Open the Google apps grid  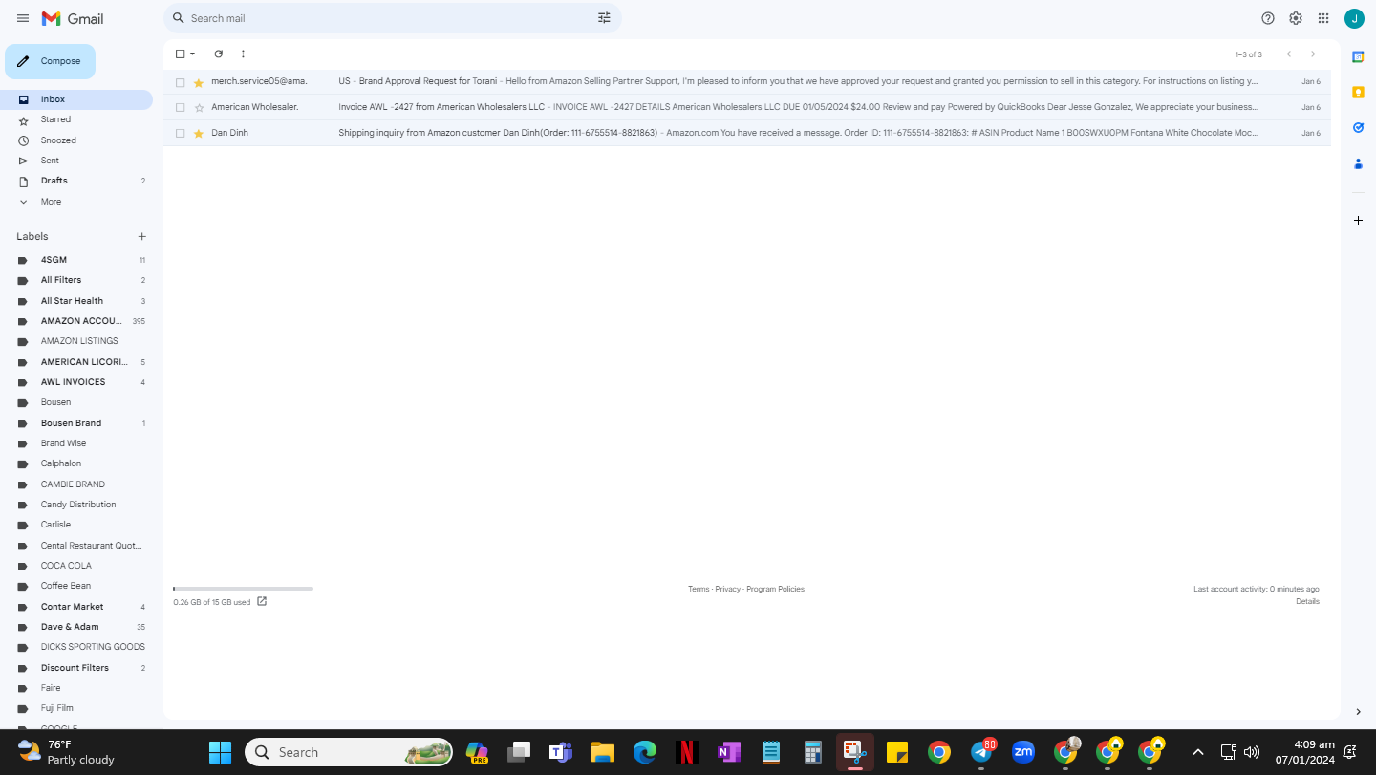1323,18
